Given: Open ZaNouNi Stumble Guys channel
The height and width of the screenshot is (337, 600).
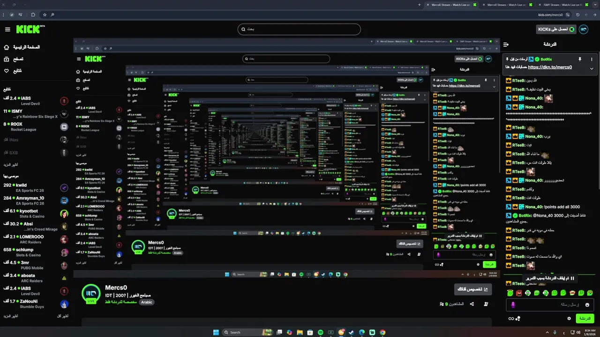Looking at the screenshot, I should [36, 304].
